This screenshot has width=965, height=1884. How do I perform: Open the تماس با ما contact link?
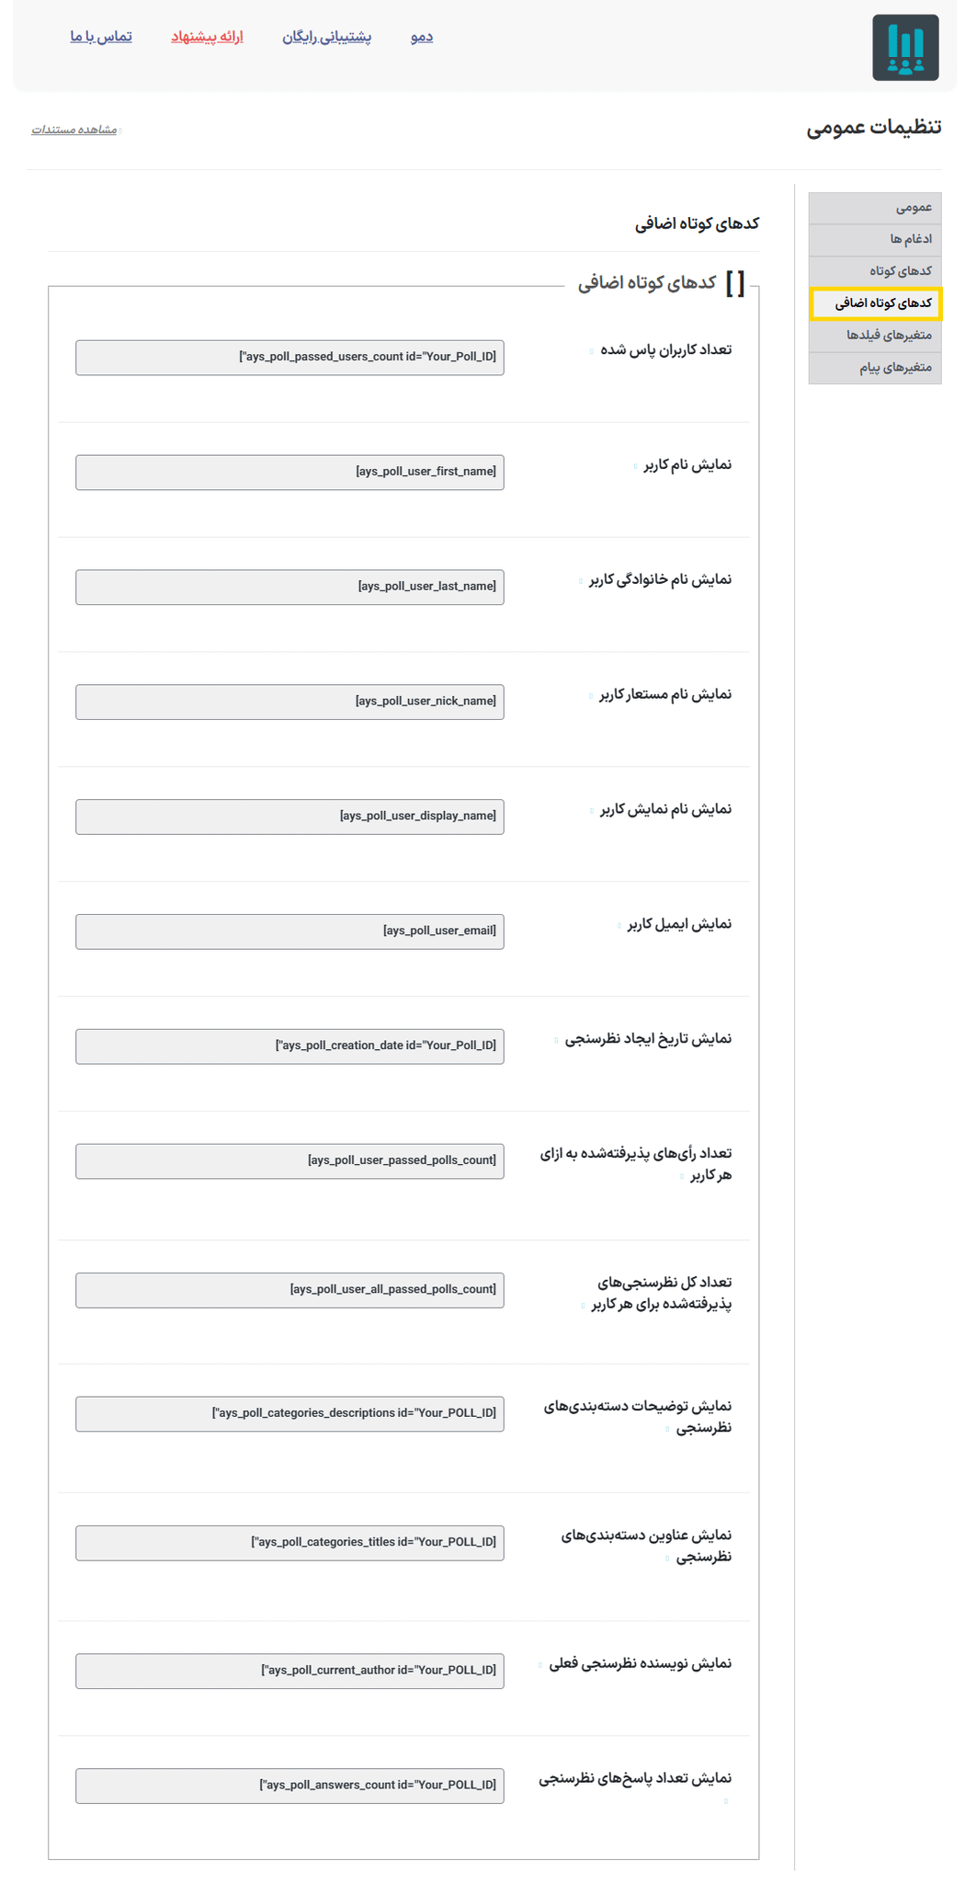(101, 37)
